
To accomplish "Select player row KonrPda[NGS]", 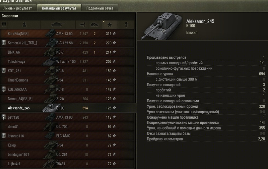I will coord(67,34).
